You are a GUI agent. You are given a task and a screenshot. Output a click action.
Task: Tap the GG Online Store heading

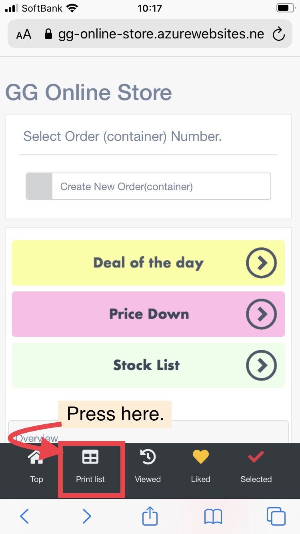pyautogui.click(x=88, y=92)
